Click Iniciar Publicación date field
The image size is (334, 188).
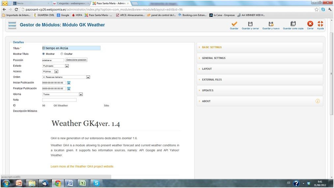[54, 83]
